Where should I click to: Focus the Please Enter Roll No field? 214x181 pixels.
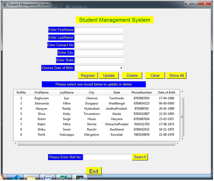point(108,157)
